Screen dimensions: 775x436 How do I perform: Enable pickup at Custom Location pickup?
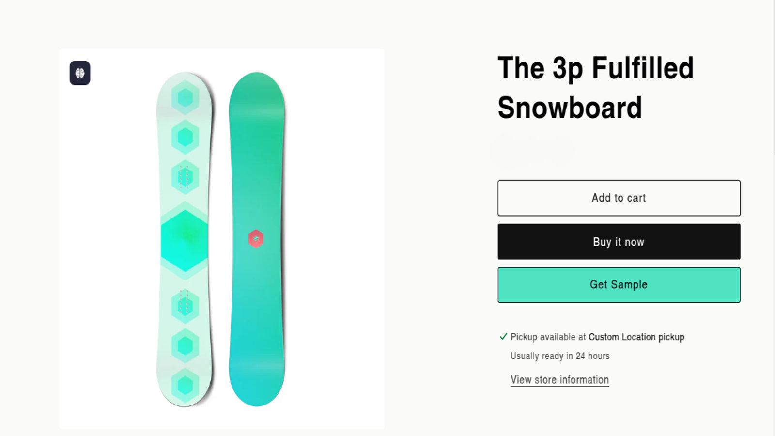coord(636,337)
